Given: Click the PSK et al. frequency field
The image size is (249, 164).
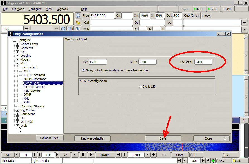Looking at the screenshot, I should (x=203, y=62).
